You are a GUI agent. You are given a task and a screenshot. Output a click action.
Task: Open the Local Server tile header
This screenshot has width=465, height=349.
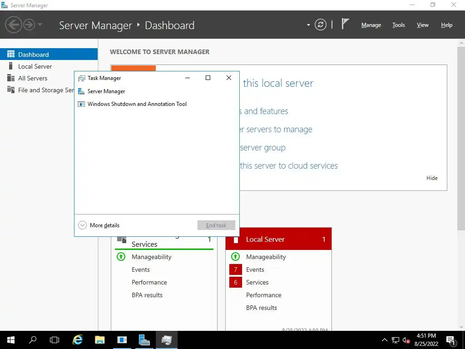coord(278,239)
